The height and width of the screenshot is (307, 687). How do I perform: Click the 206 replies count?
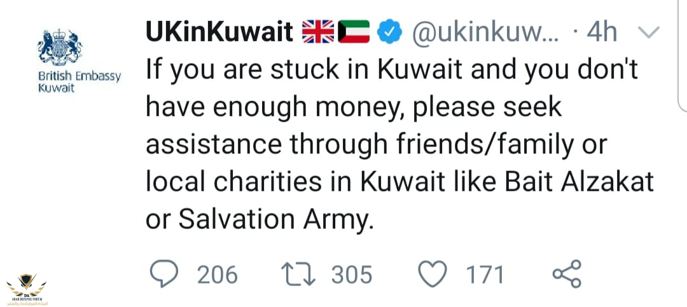pyautogui.click(x=217, y=275)
